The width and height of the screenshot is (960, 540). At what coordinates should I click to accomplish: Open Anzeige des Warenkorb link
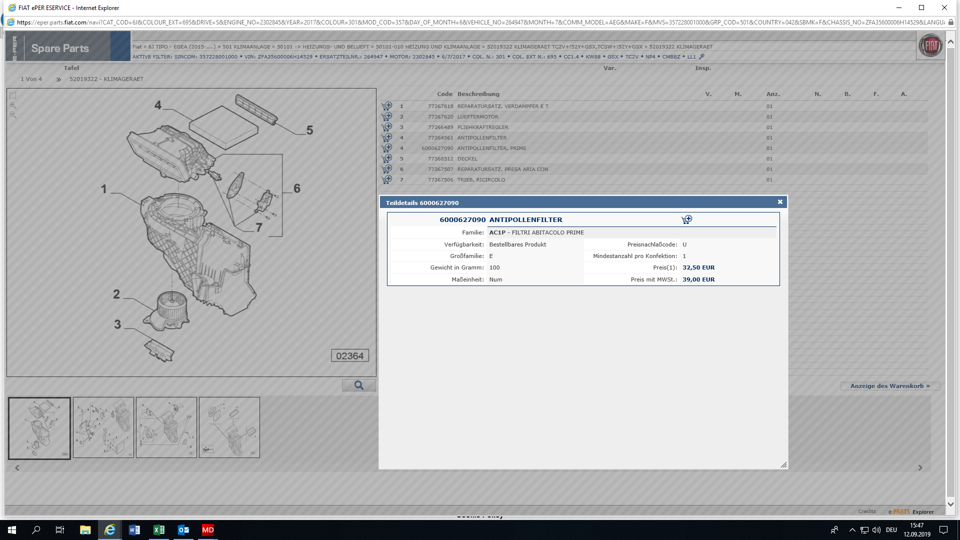point(889,386)
